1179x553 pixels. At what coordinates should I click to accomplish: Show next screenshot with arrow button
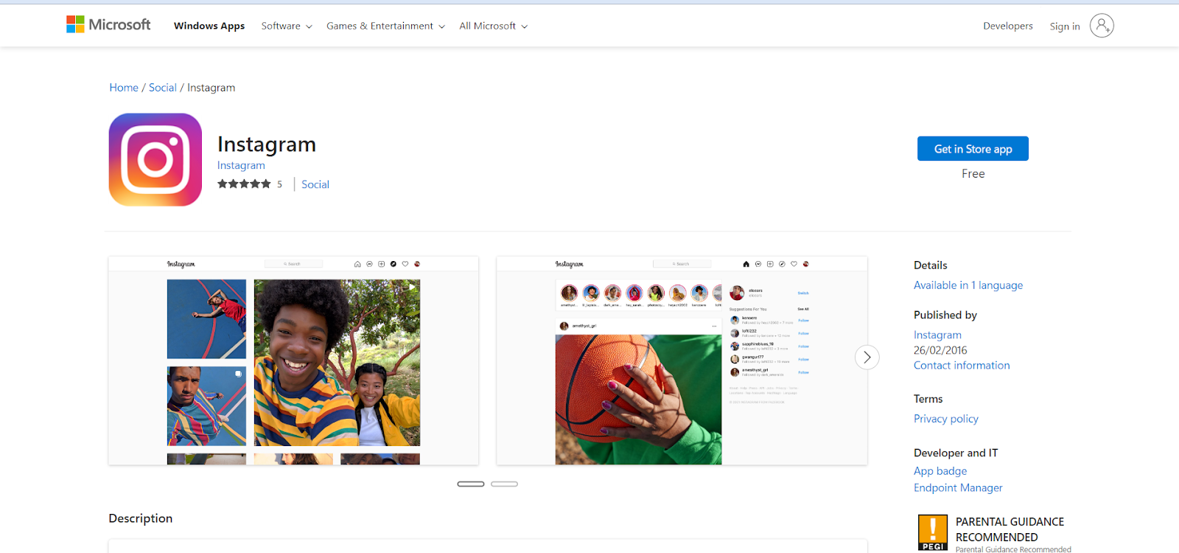click(867, 358)
